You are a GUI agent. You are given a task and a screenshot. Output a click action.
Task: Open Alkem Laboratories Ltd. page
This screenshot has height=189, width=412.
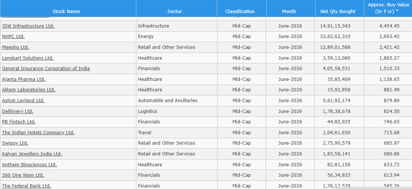(29, 90)
